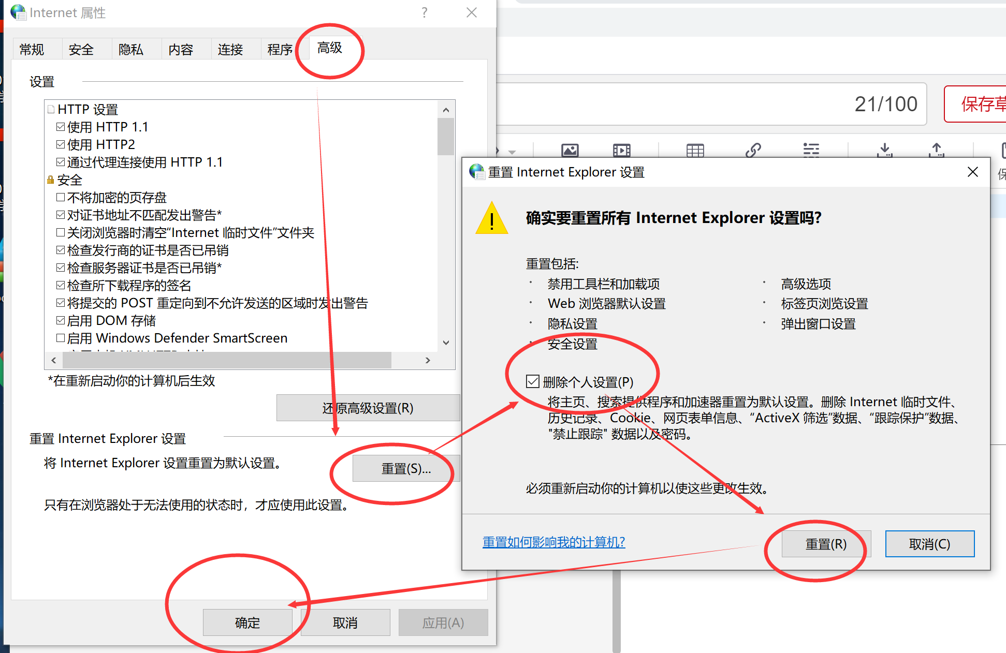1006x653 pixels.
Task: Expand the 安全 settings group
Action: [x=50, y=179]
